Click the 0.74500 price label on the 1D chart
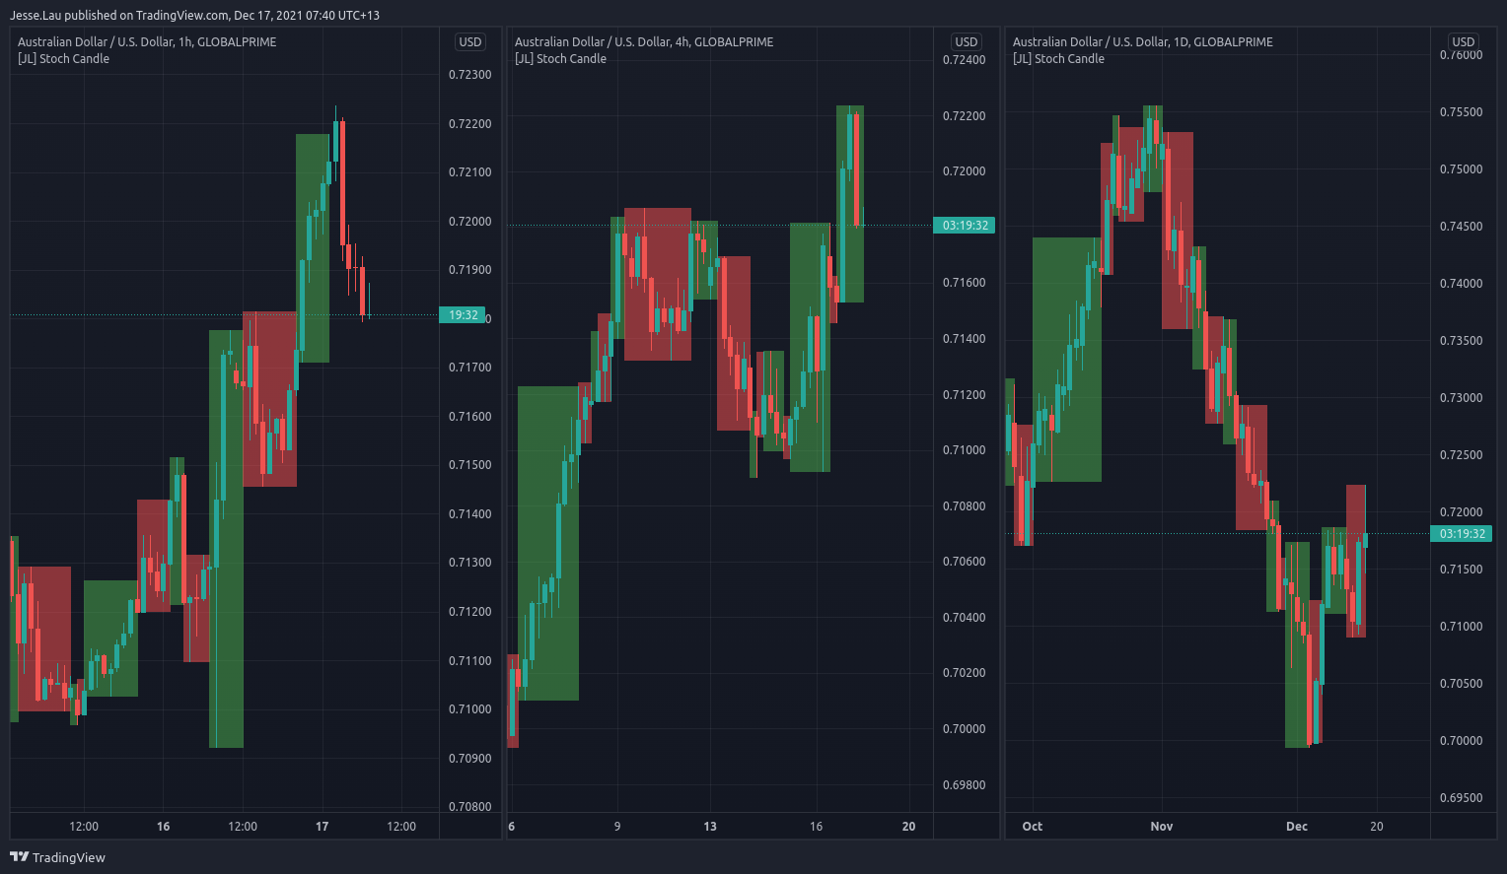 1462,227
